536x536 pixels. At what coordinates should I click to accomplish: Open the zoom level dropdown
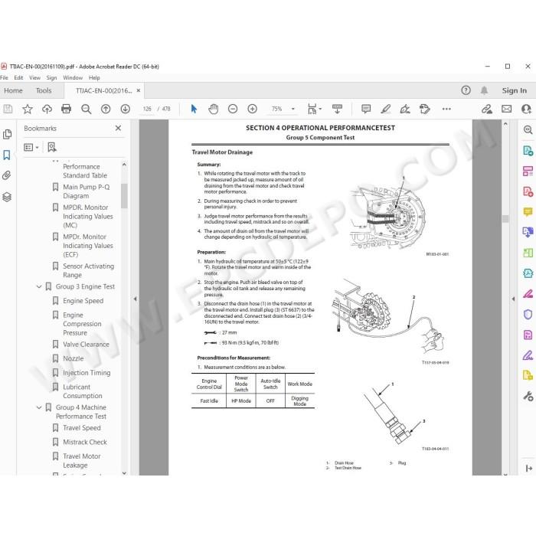point(293,109)
